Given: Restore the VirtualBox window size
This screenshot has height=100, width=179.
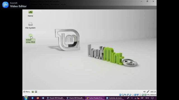Looking at the screenshot, I should [147, 1].
